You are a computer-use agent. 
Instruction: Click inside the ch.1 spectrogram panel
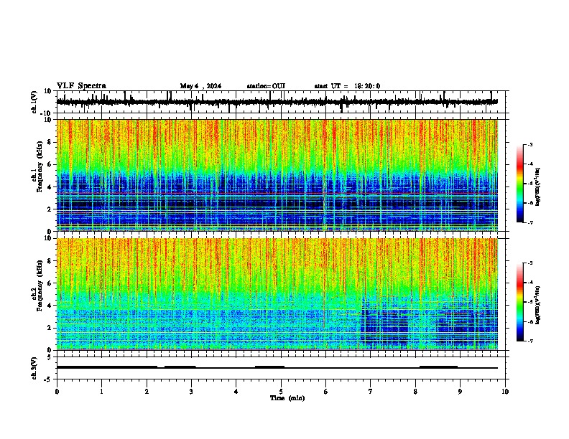(277, 175)
